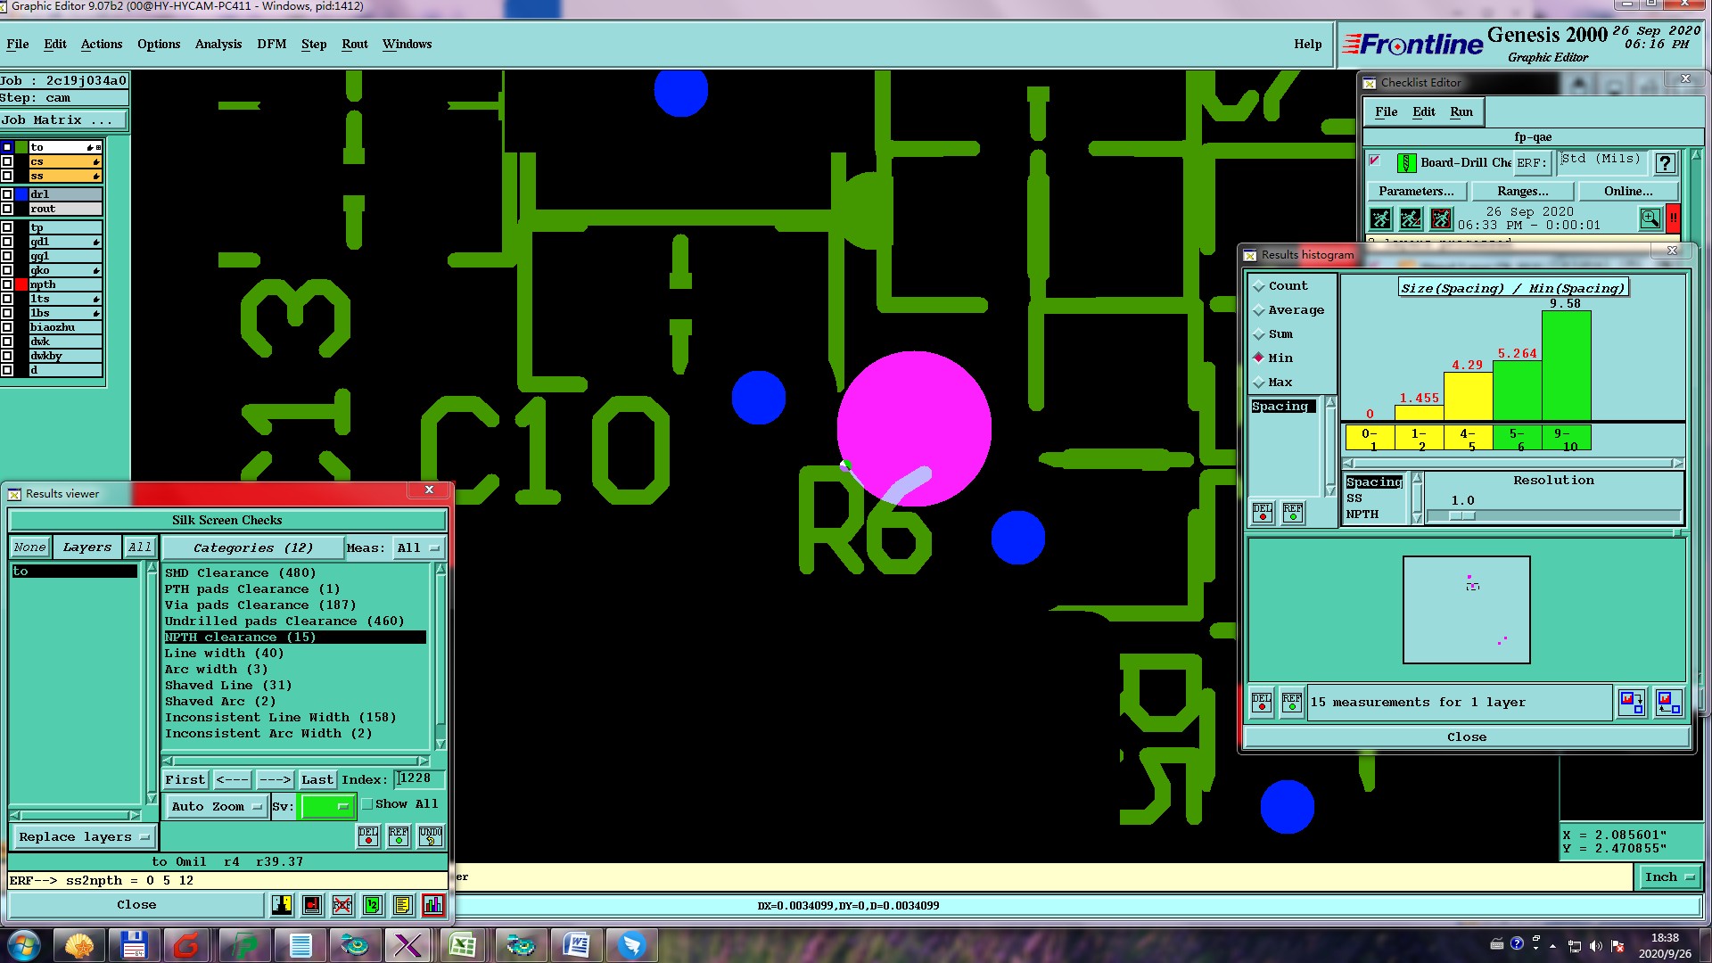Image resolution: width=1712 pixels, height=963 pixels.
Task: Click the question mark help icon
Action: coord(1665,163)
